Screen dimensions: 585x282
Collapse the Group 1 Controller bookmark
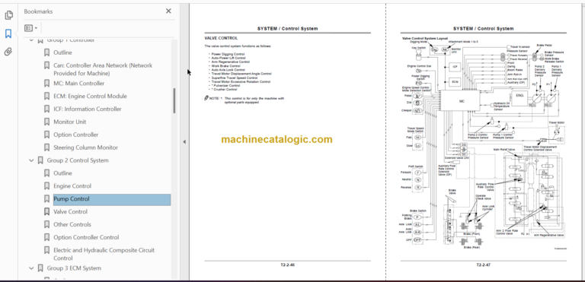(x=31, y=40)
